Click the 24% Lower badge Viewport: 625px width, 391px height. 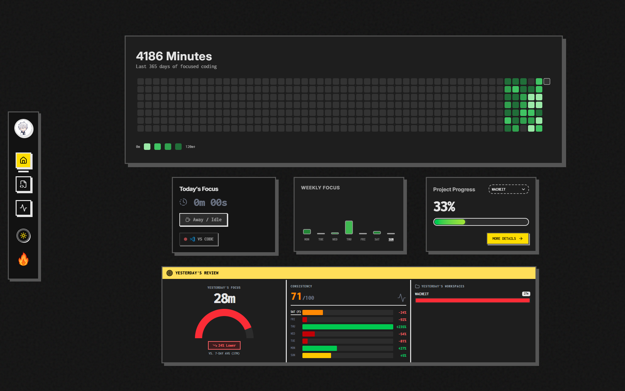(x=224, y=345)
